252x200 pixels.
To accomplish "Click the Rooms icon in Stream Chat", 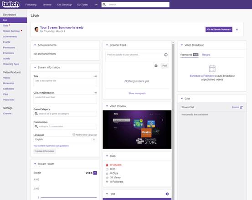I will [x=241, y=107].
